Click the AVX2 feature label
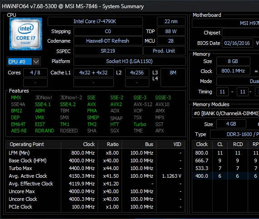 click(x=116, y=104)
